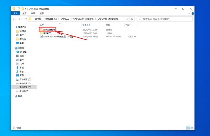Open the 共享 ribbon tab
The image size is (210, 136).
(33, 13)
